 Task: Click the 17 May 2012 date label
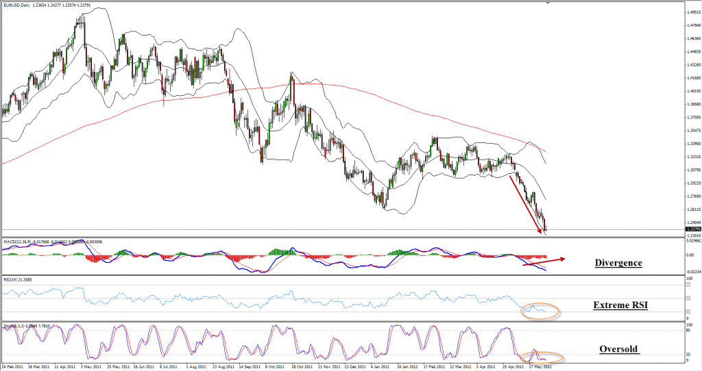point(540,367)
